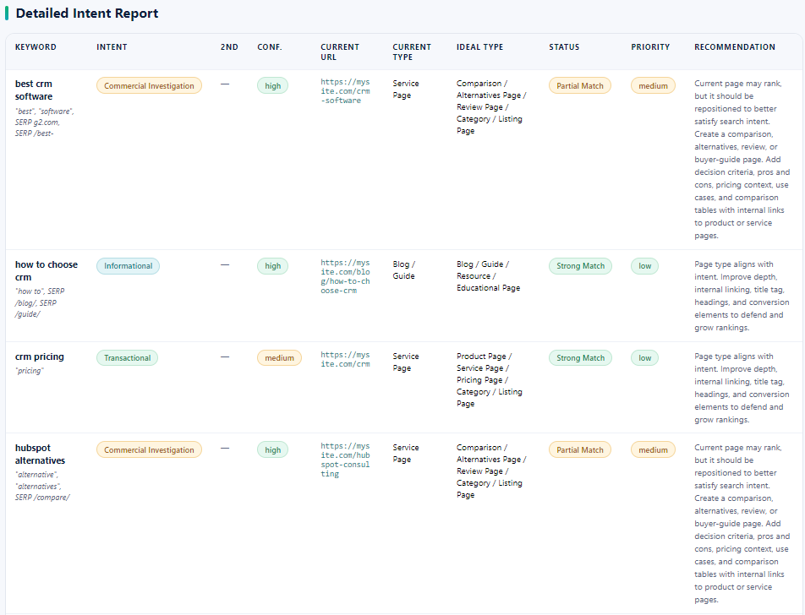805x615 pixels.
Task: Click Strong Match status for crm pricing
Action: tap(580, 357)
